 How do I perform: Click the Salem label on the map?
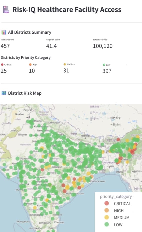tap(53, 228)
